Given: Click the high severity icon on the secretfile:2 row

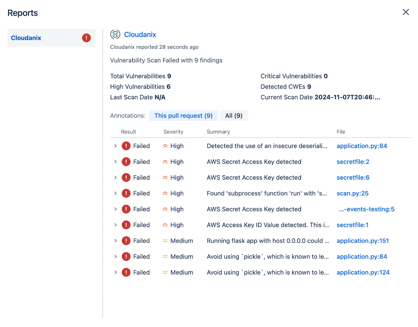Looking at the screenshot, I should pos(165,162).
